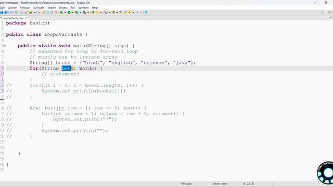Open the Search menu
333x187 pixels.
[x=52, y=8]
